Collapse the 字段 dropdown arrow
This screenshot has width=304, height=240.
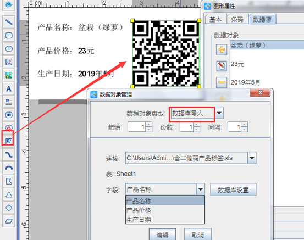tap(200, 189)
